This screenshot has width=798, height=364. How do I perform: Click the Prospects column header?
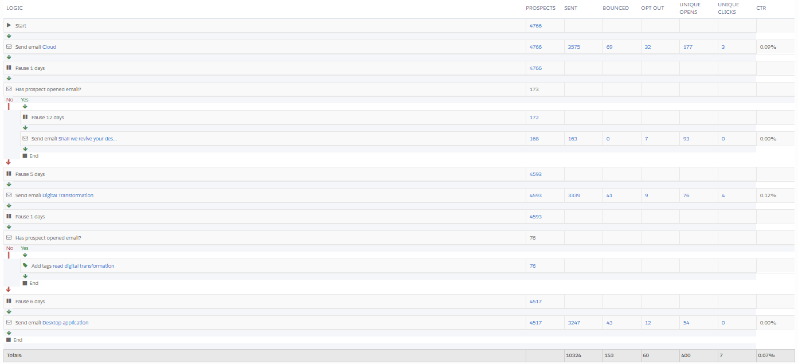click(x=540, y=8)
